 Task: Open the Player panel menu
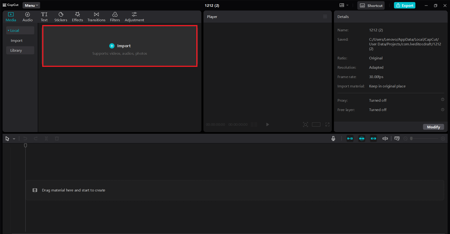[325, 17]
